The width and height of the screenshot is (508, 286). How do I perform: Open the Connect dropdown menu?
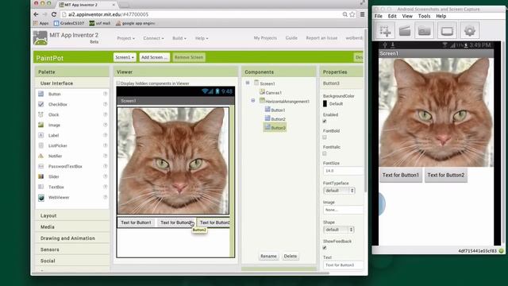[x=153, y=38]
